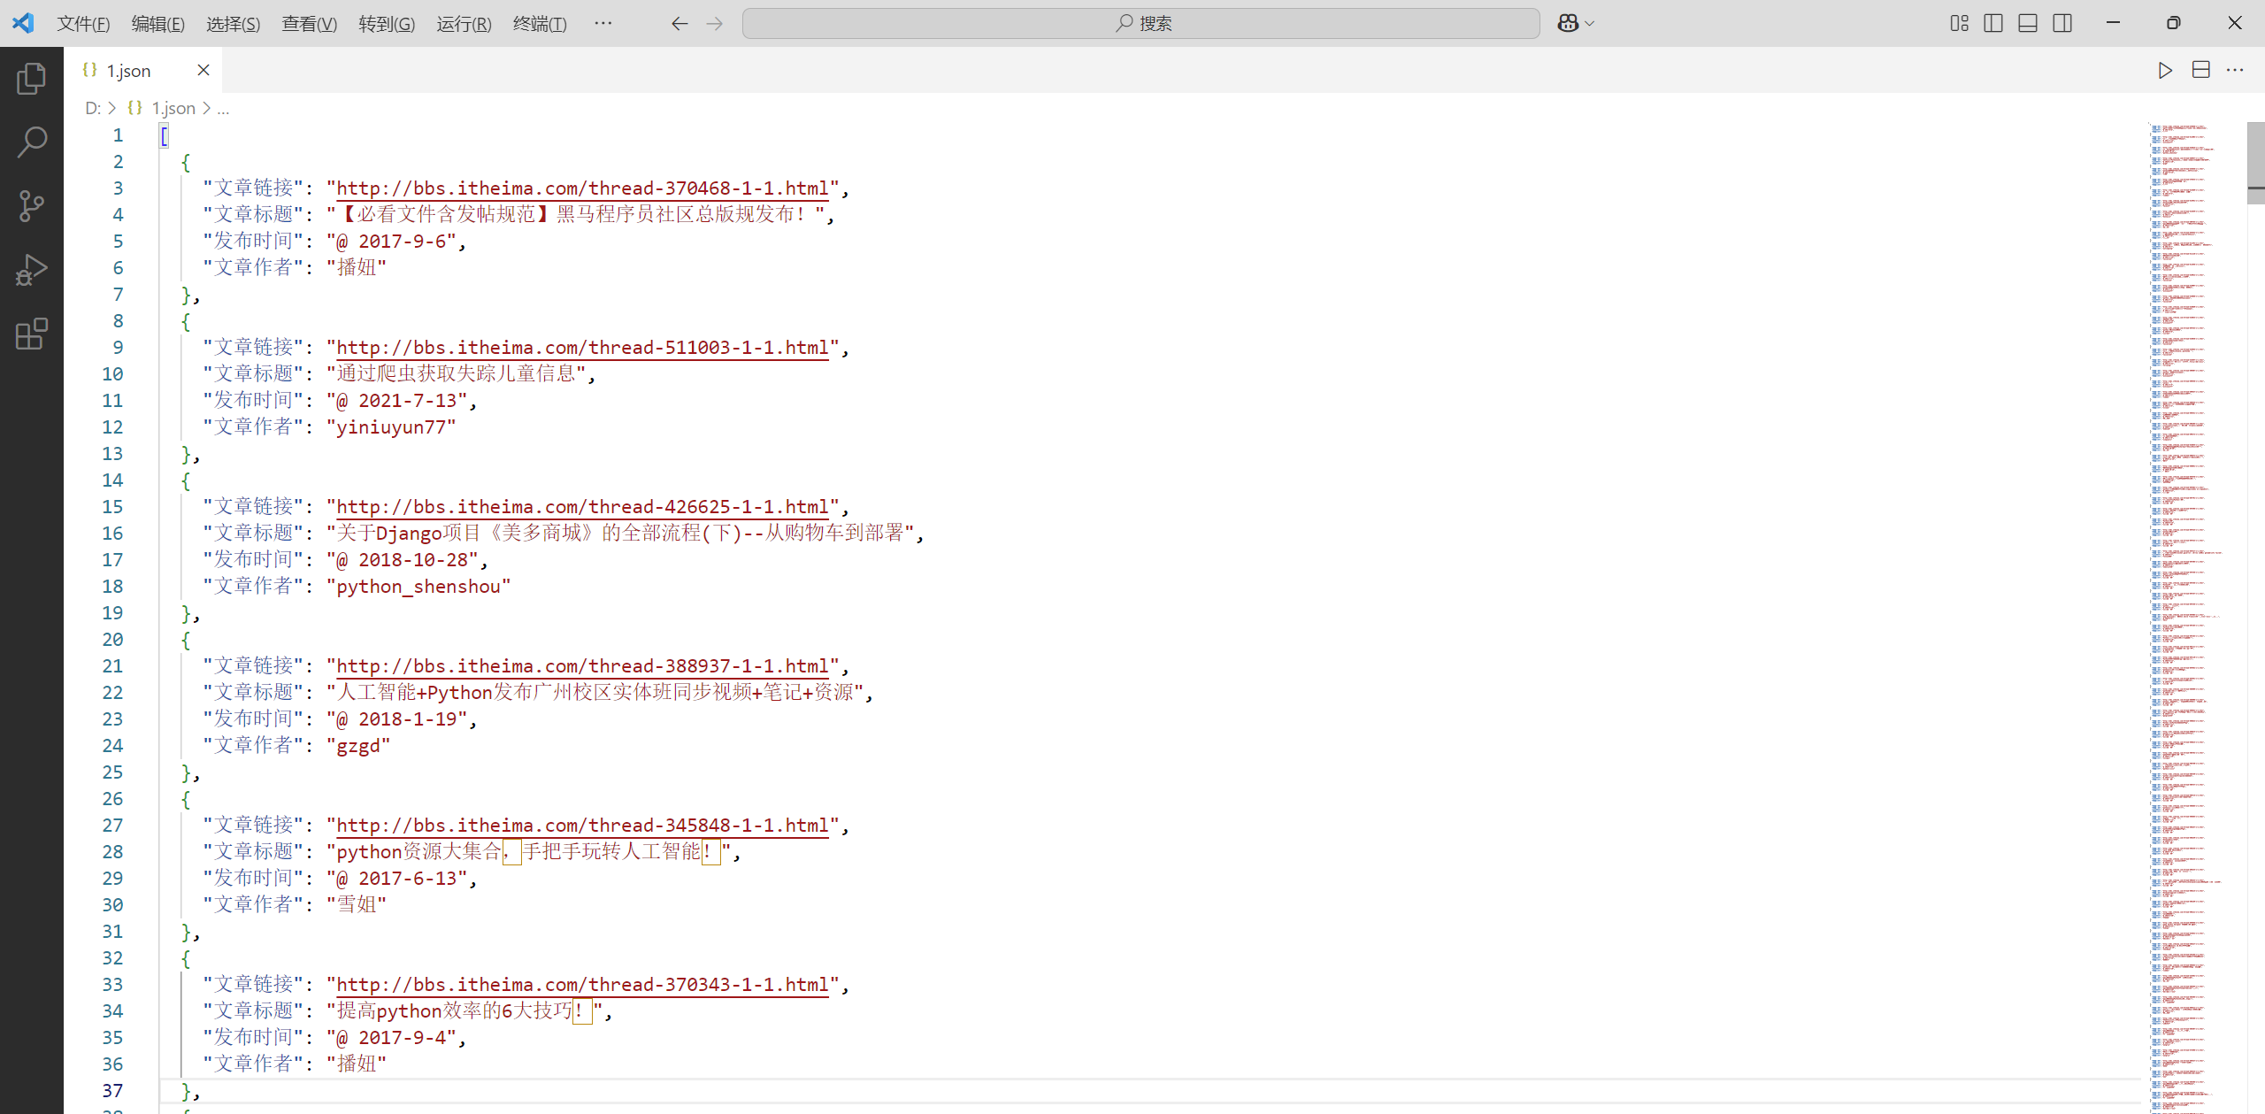Screen dimensions: 2265x1114
Task: Toggle the primary side bar
Action: click(1992, 23)
